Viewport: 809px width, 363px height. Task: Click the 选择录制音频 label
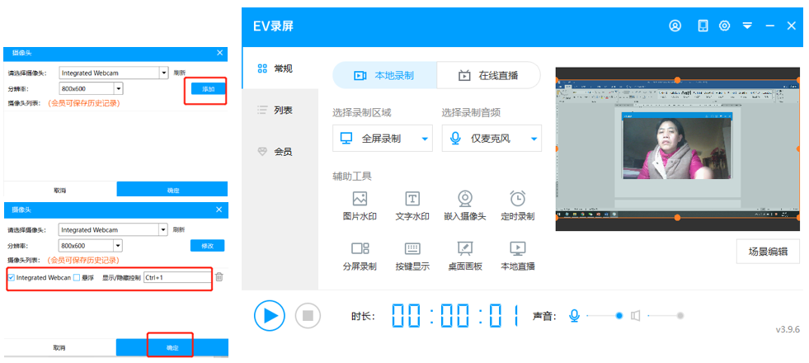click(471, 112)
